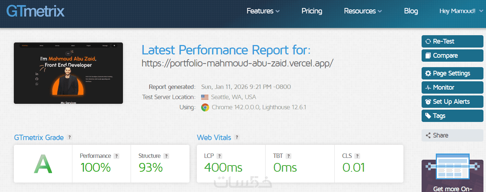Expand the Features dropdown menu
The width and height of the screenshot is (486, 192).
click(x=263, y=11)
